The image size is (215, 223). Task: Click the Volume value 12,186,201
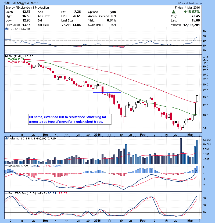point(192,25)
